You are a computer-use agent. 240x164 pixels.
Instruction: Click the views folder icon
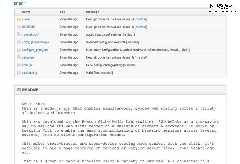pyautogui.click(x=18, y=19)
